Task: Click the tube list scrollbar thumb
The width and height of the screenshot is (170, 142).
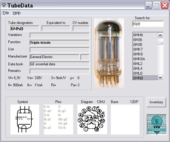Action: click(x=160, y=43)
